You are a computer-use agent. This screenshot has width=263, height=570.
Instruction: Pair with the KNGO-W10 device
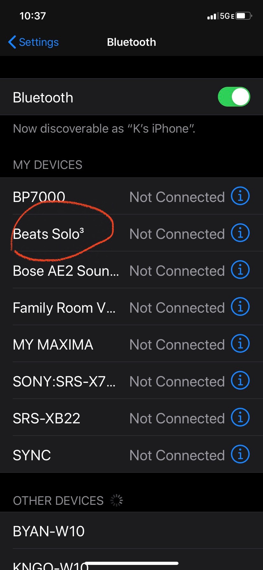pos(48,565)
